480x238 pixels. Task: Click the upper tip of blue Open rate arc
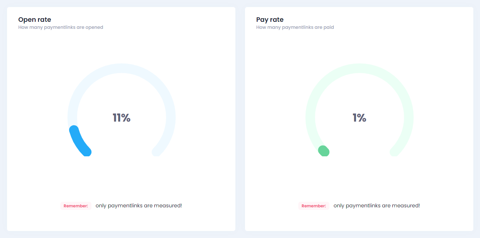click(74, 130)
